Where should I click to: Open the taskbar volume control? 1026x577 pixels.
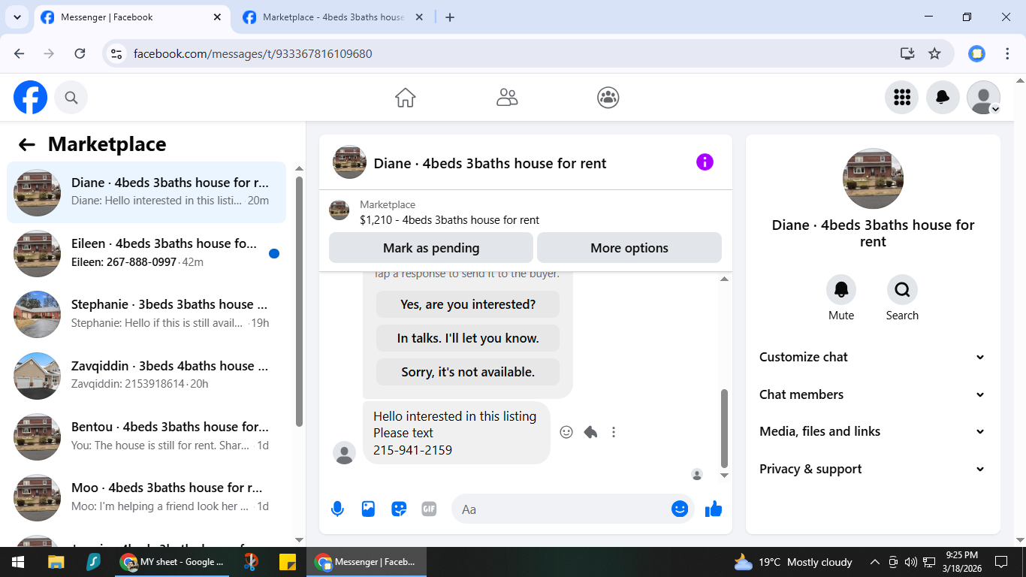click(x=911, y=562)
